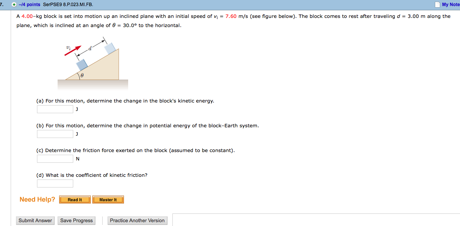Click the distance label d in figure

(x=90, y=48)
